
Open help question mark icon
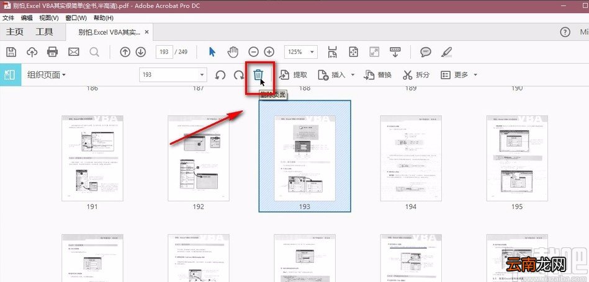pyautogui.click(x=565, y=32)
